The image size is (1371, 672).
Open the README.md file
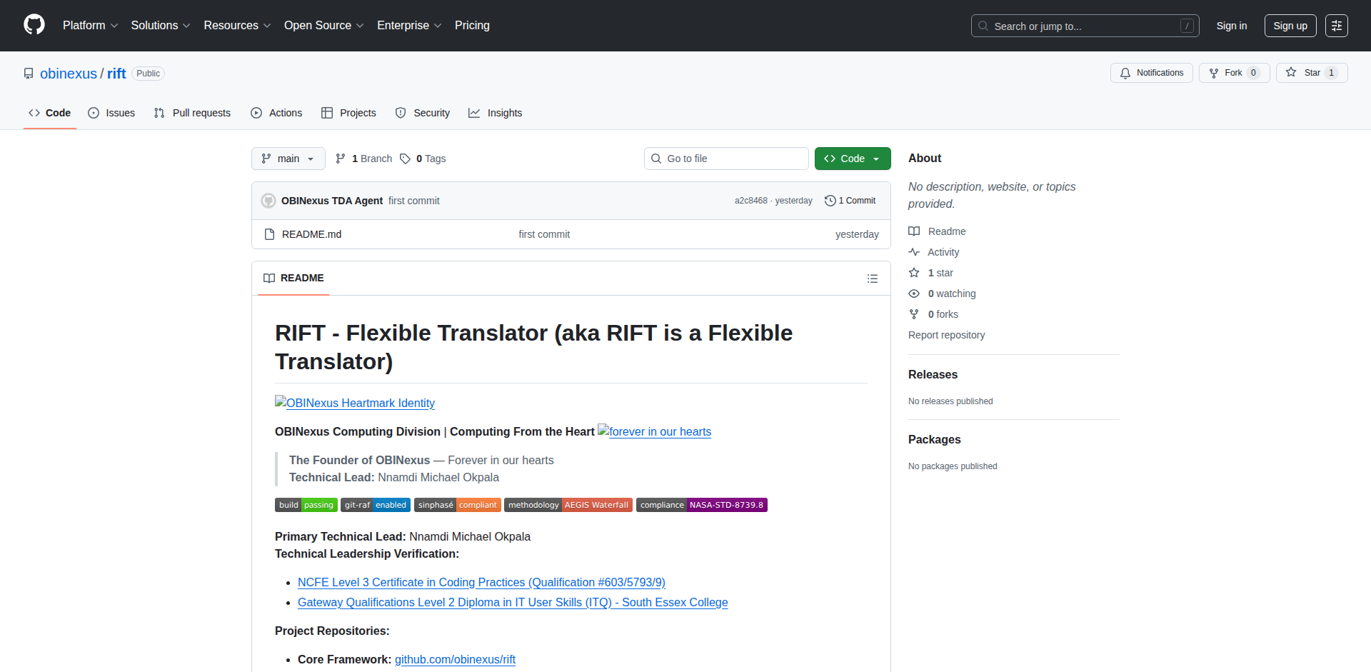pos(311,234)
